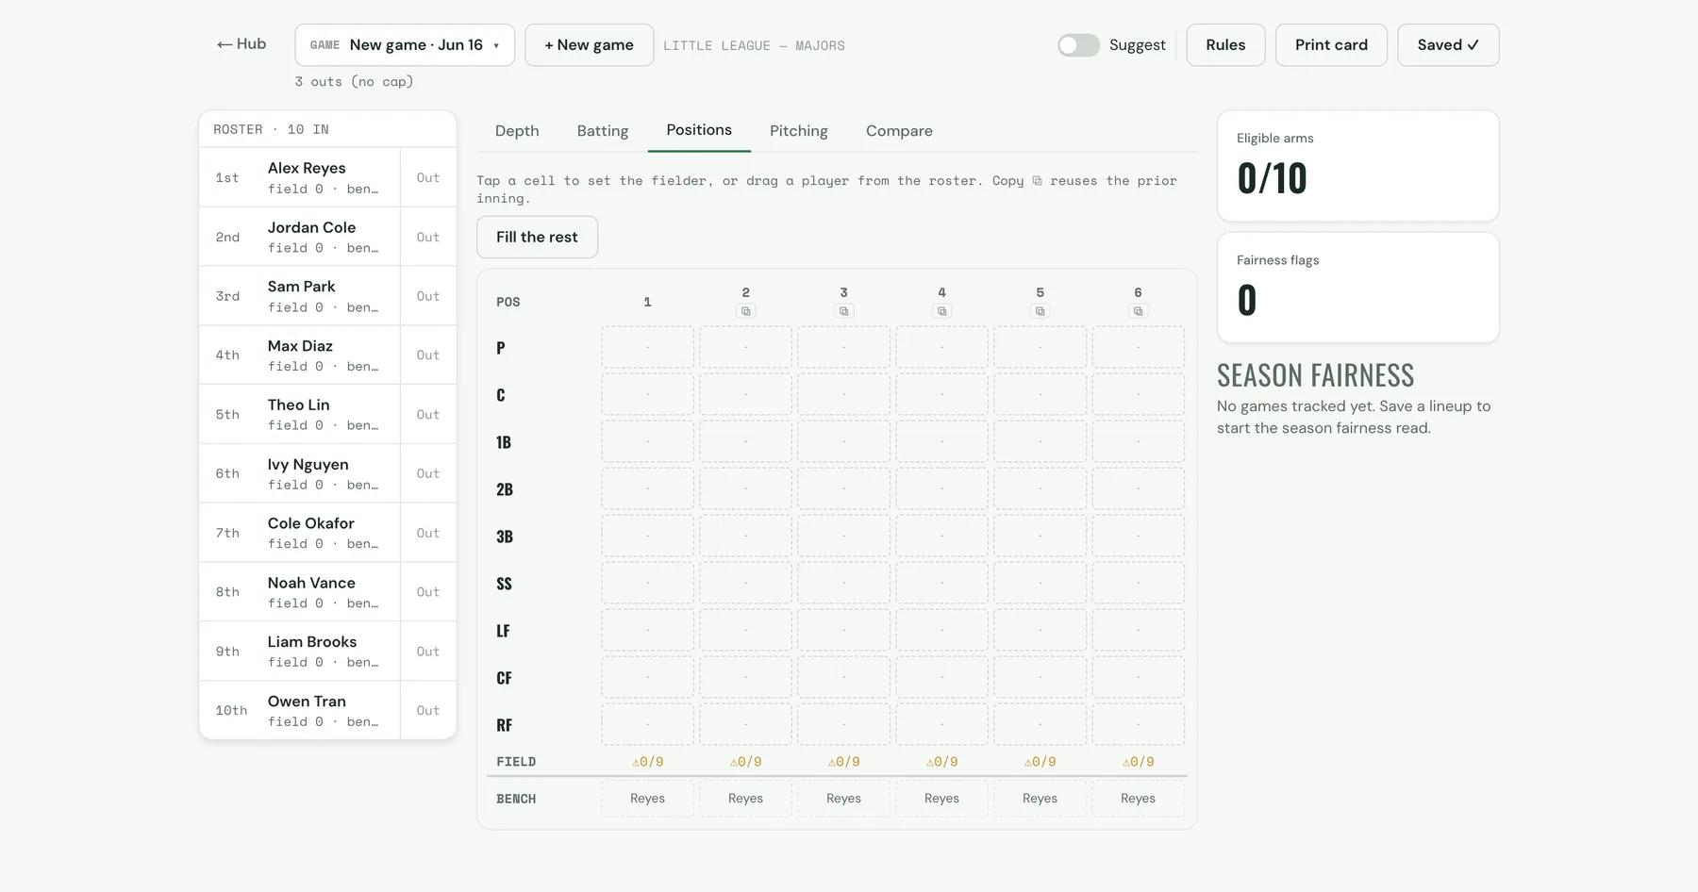Set pitcher for inning 1
Viewport: 1698px width, 892px height.
pos(647,347)
